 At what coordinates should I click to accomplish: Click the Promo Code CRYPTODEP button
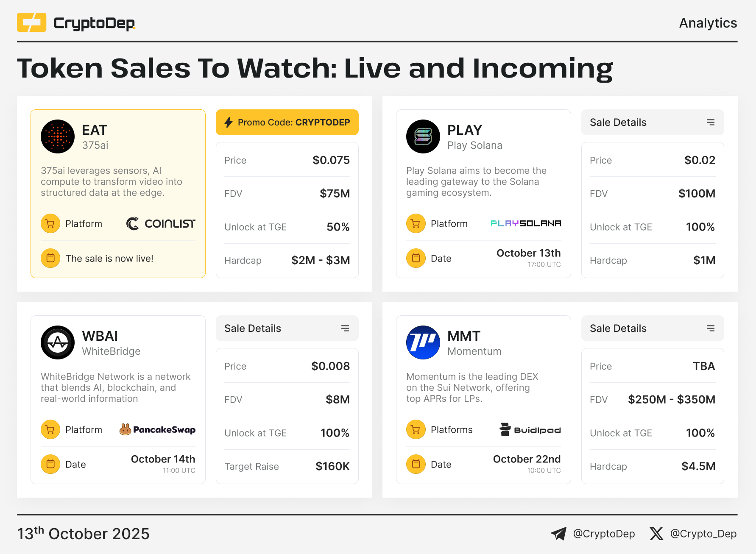pyautogui.click(x=287, y=122)
